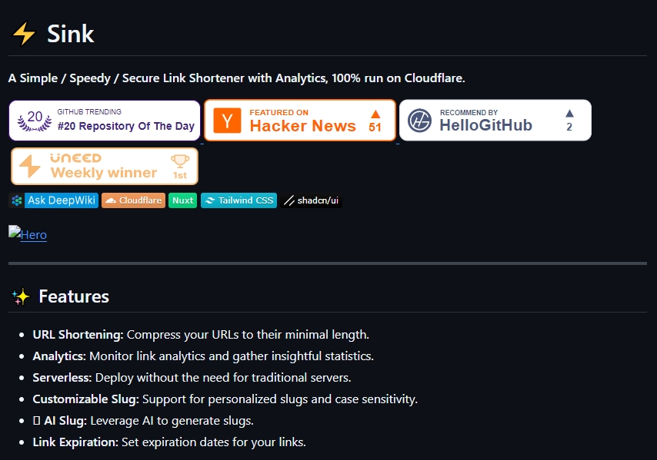The image size is (657, 460).
Task: Click the green Nuxt badge
Action: coord(182,200)
